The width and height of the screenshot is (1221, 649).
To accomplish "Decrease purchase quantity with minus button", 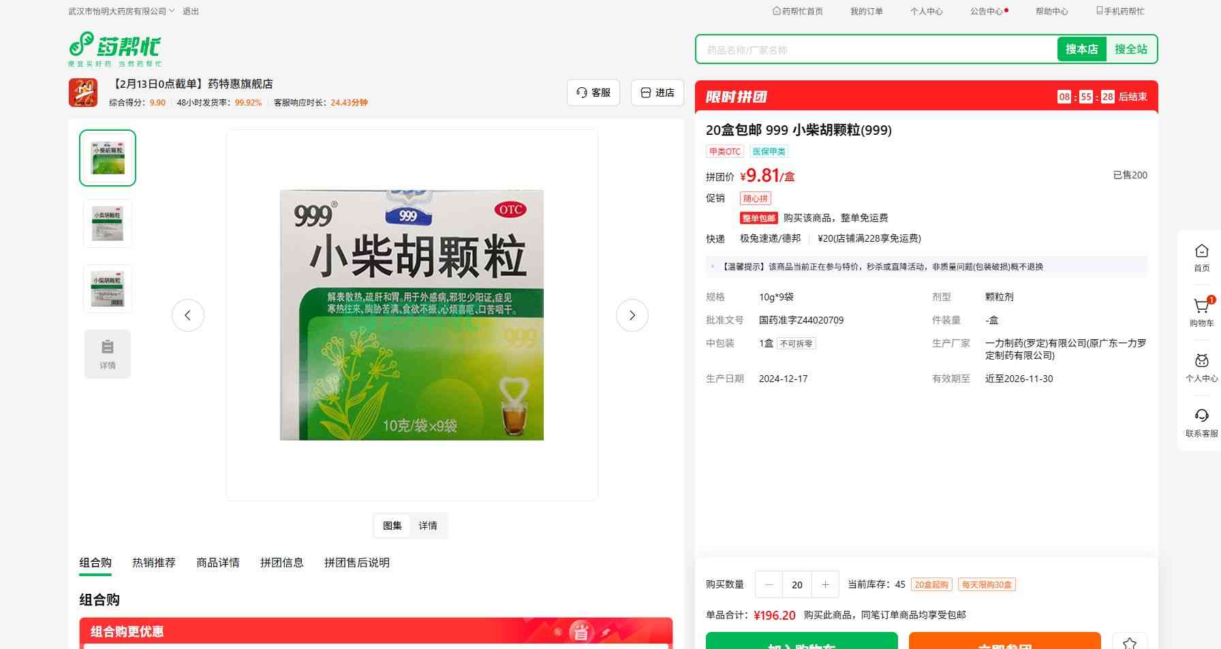I will pyautogui.click(x=769, y=584).
